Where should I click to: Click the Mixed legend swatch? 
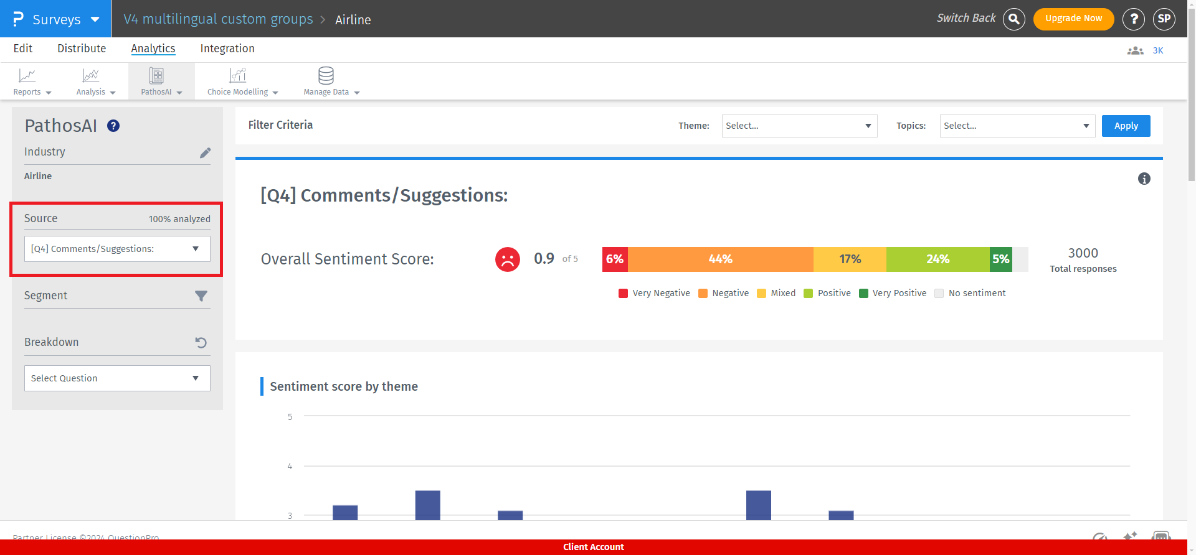(761, 294)
